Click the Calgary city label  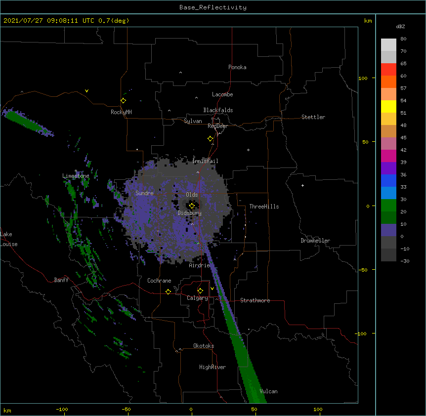coord(197,298)
